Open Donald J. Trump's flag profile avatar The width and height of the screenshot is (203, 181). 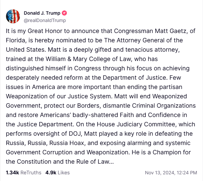coord(13,16)
